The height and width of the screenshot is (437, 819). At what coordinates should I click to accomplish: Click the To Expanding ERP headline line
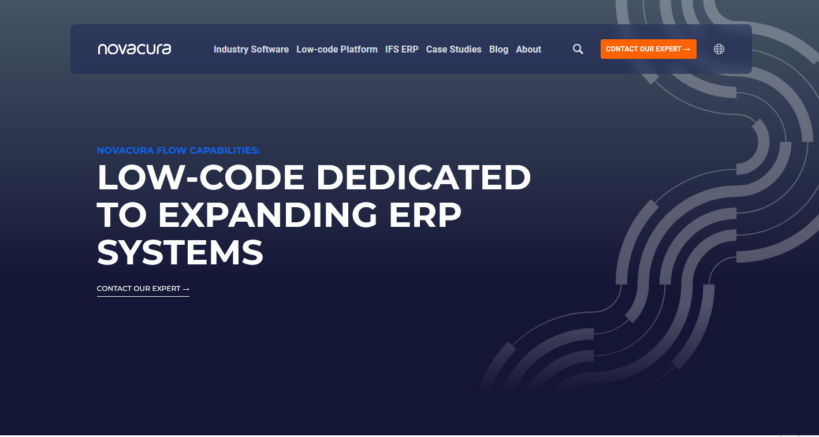279,215
